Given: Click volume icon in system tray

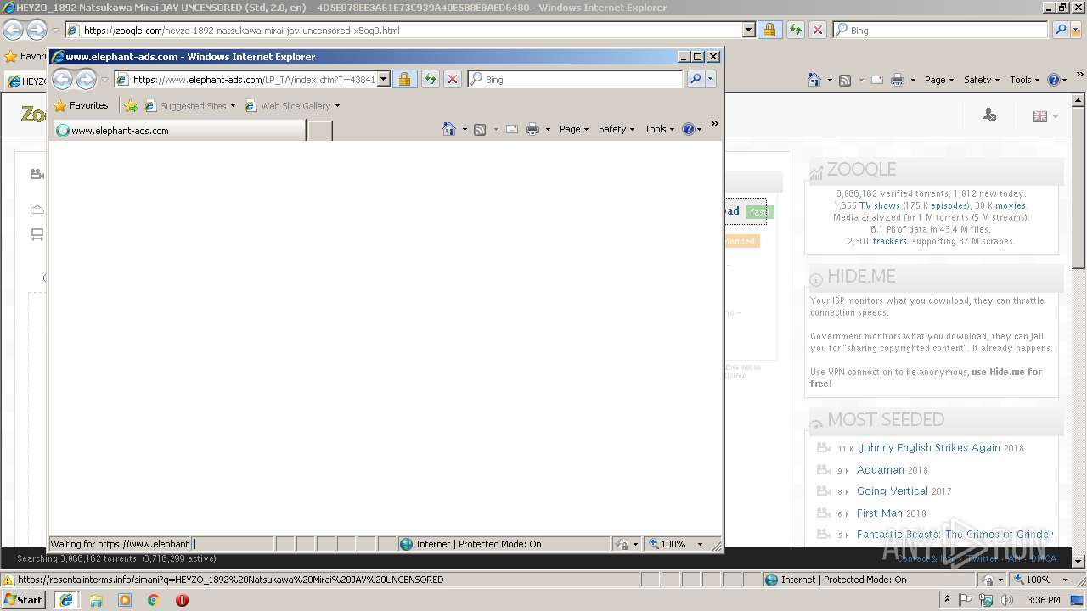Looking at the screenshot, I should (x=1006, y=600).
